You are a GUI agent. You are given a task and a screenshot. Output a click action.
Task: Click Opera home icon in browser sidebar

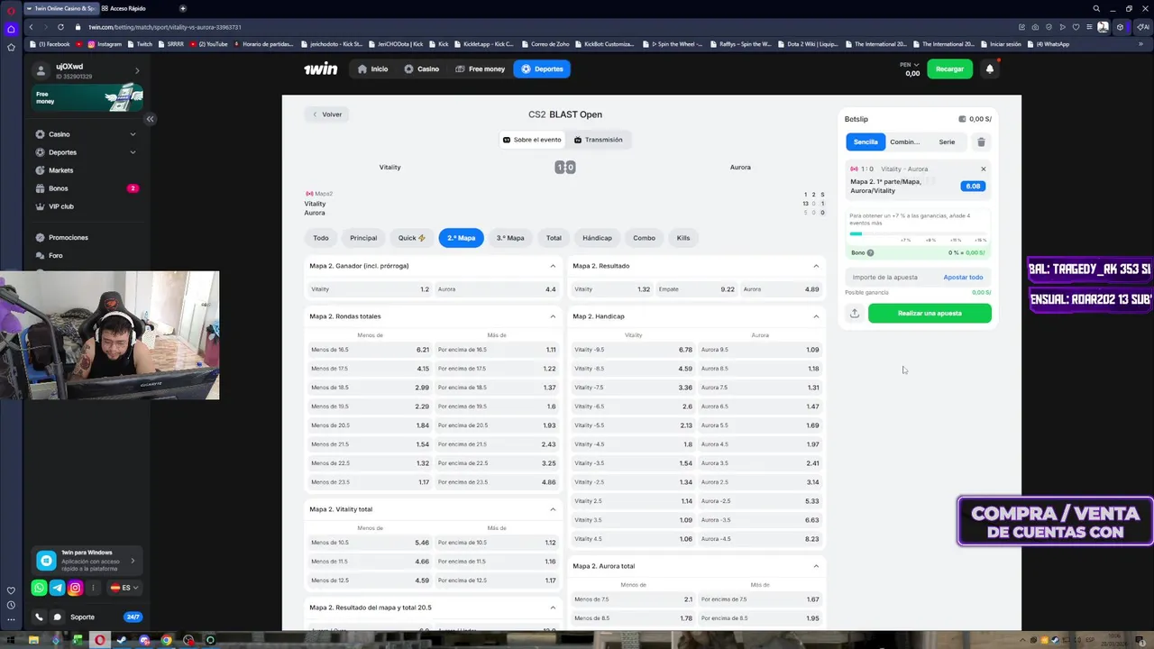(11, 29)
